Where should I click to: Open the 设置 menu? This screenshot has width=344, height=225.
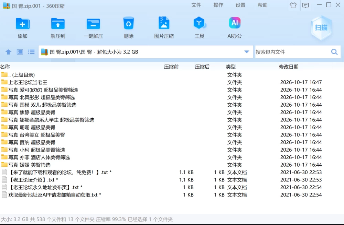point(240,5)
